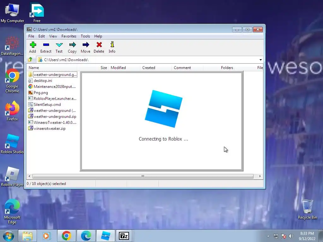Screen dimensions: 323x242
Task: Click Roblox icon in the taskbar
Action: pos(105,236)
